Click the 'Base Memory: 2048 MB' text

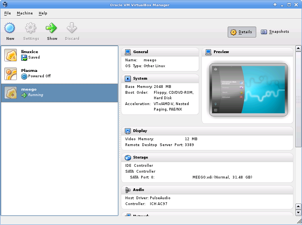(148, 87)
